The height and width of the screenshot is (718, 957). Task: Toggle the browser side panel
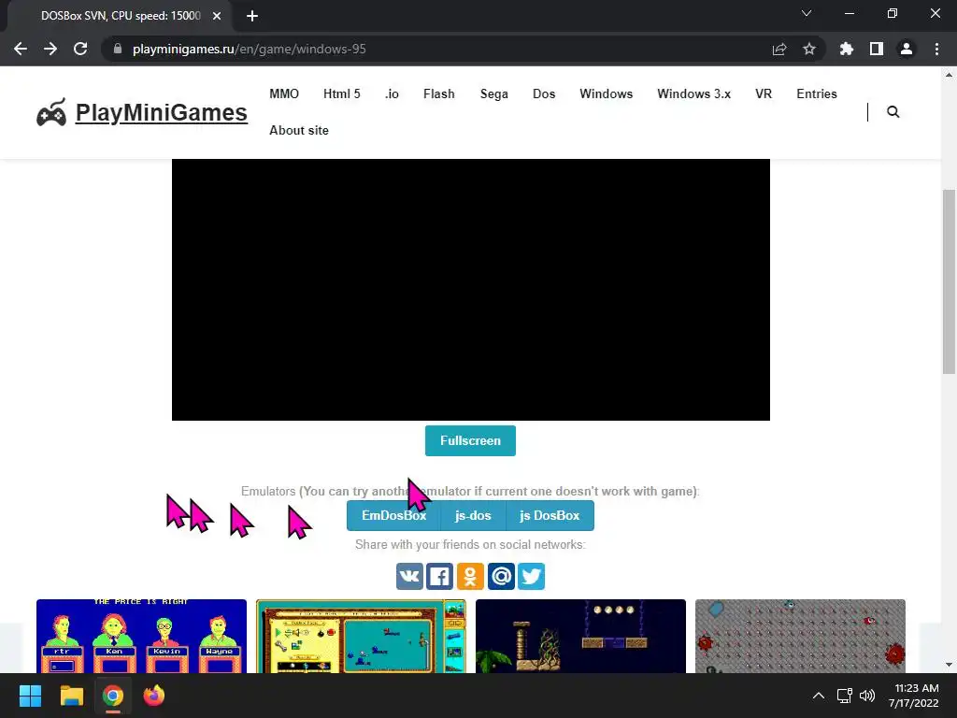(877, 49)
